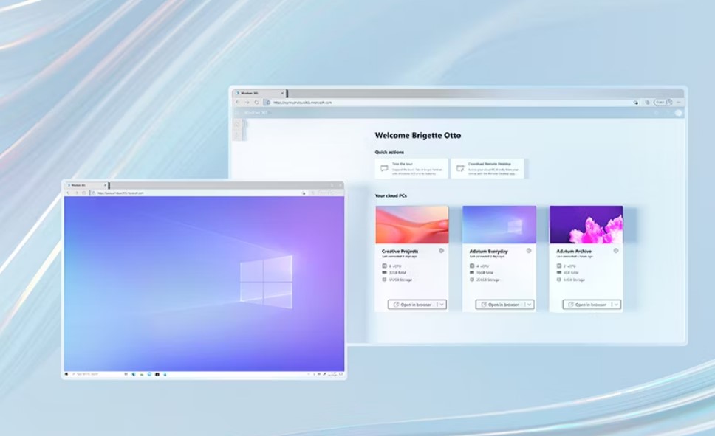Click Download Remote Desktop quick action
715x436 pixels.
pos(487,168)
